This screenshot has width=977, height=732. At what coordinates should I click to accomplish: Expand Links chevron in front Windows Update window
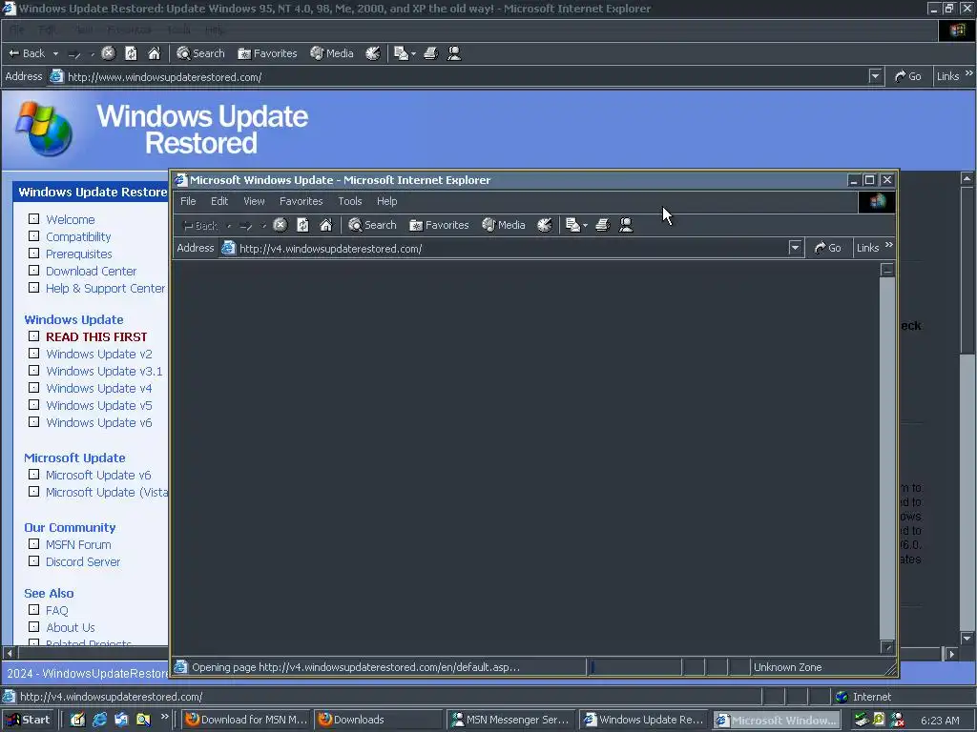point(889,245)
